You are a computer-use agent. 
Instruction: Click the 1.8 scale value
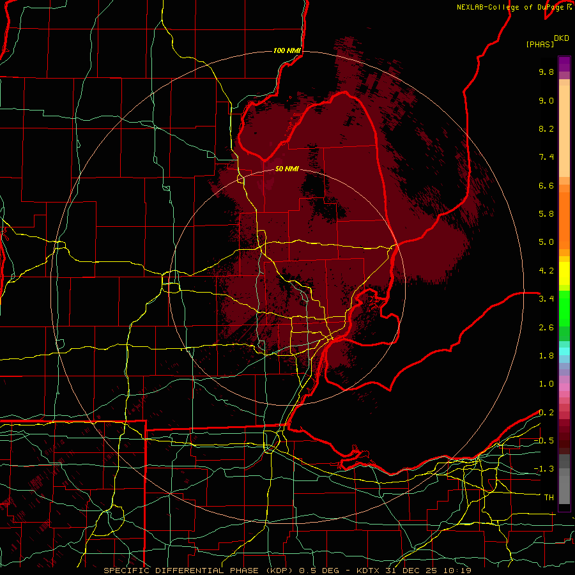pos(546,356)
